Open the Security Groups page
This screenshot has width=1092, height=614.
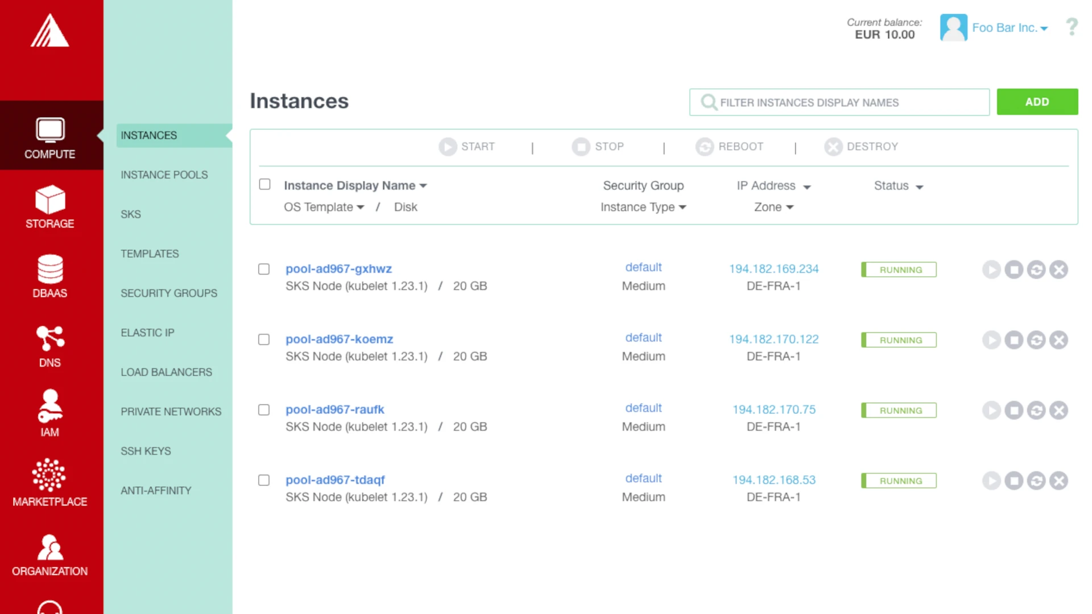(168, 293)
